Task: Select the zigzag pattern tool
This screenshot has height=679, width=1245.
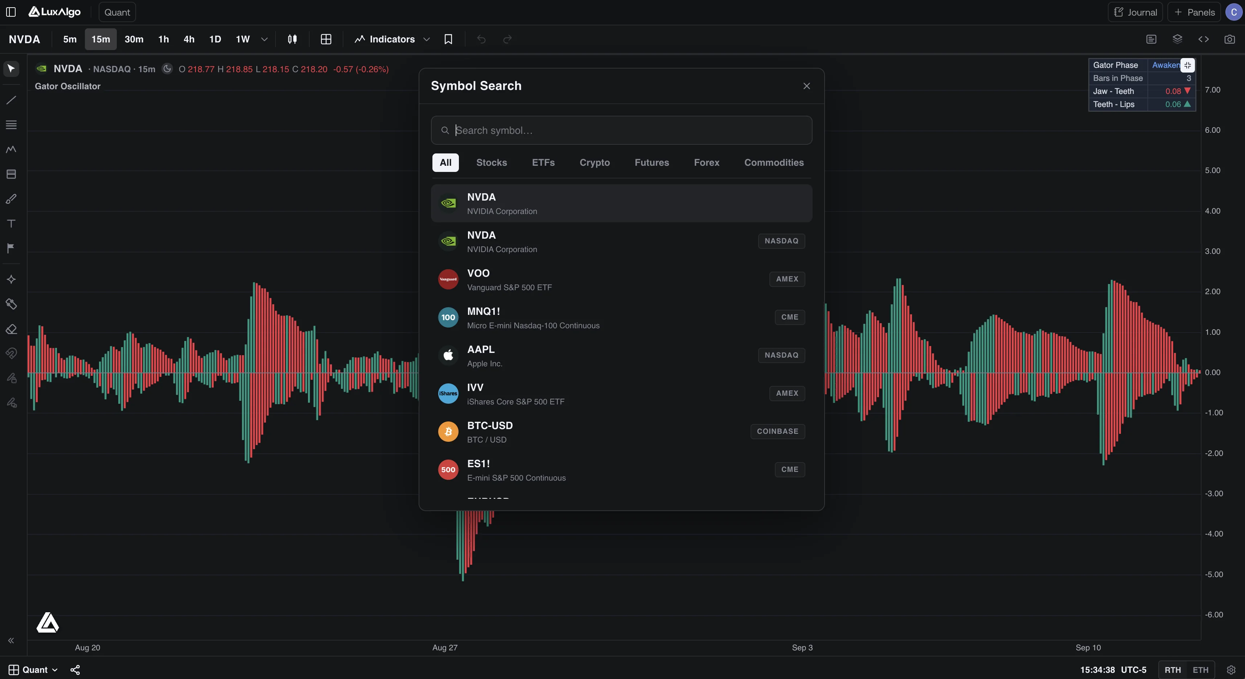Action: tap(11, 149)
